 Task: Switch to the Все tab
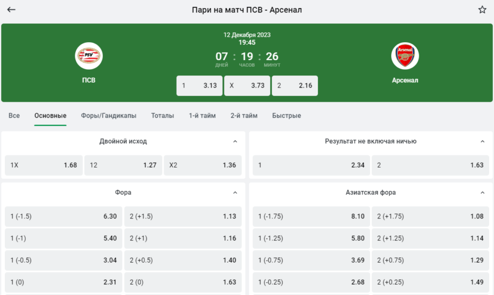[14, 115]
